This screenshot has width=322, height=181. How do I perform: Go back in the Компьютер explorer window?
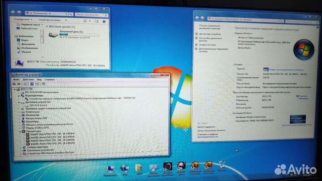click(13, 13)
